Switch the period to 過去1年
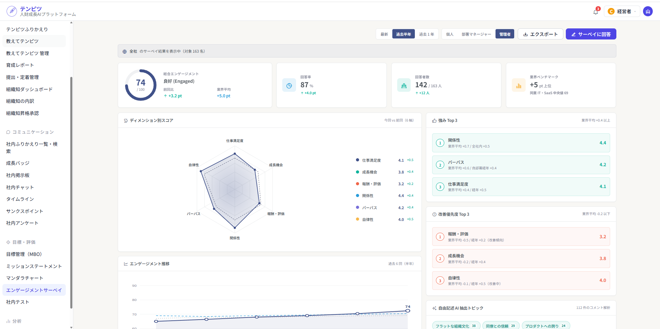The width and height of the screenshot is (660, 329). pos(427,34)
